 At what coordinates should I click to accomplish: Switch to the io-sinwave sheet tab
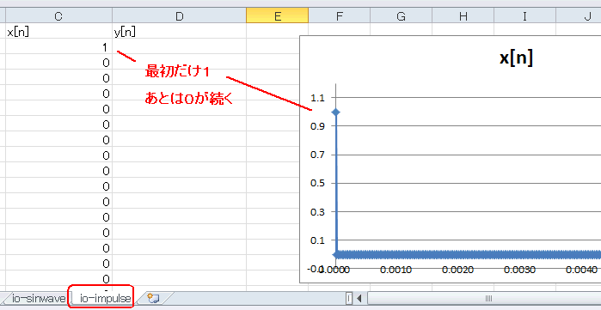(x=39, y=298)
